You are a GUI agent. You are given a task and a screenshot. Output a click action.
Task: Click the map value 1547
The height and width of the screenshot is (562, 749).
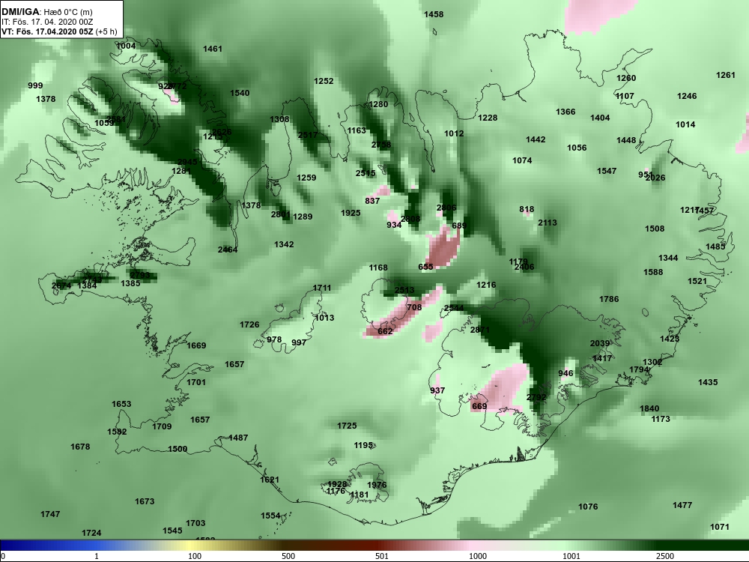coord(607,171)
